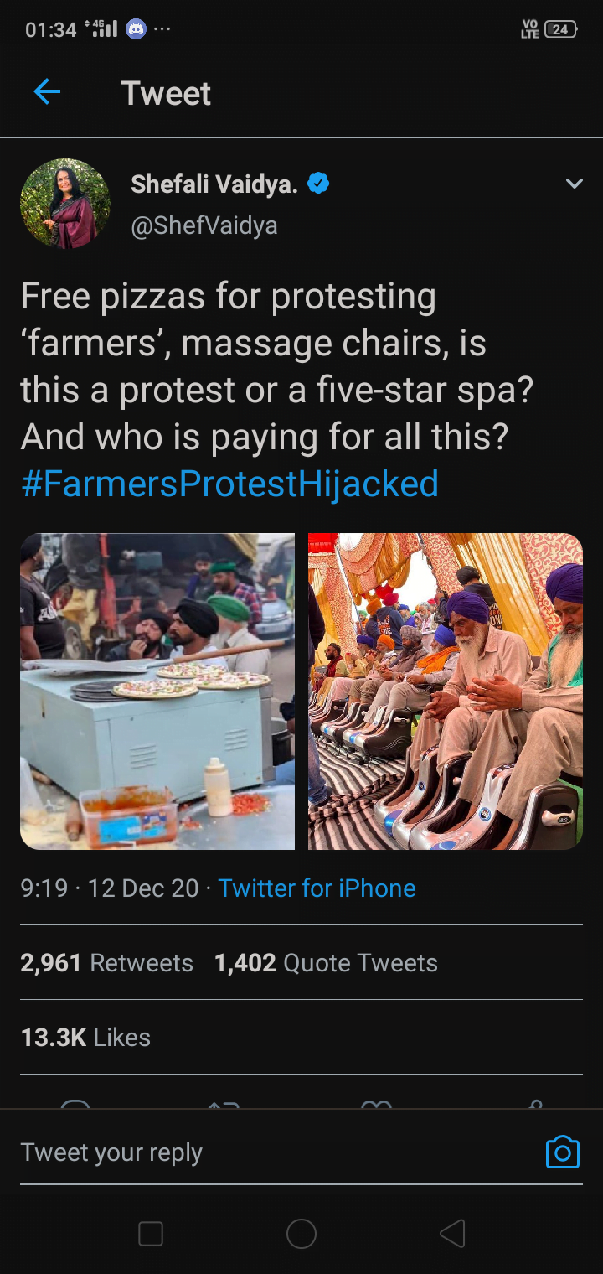
Task: View the 1,402 Quote Tweets
Action: [326, 963]
